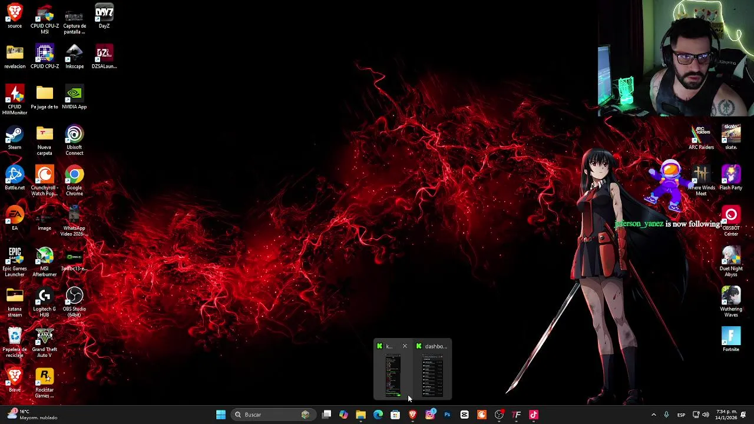Screen dimensions: 754x424
Task: Open the skate. game shortcut
Action: coord(731,137)
